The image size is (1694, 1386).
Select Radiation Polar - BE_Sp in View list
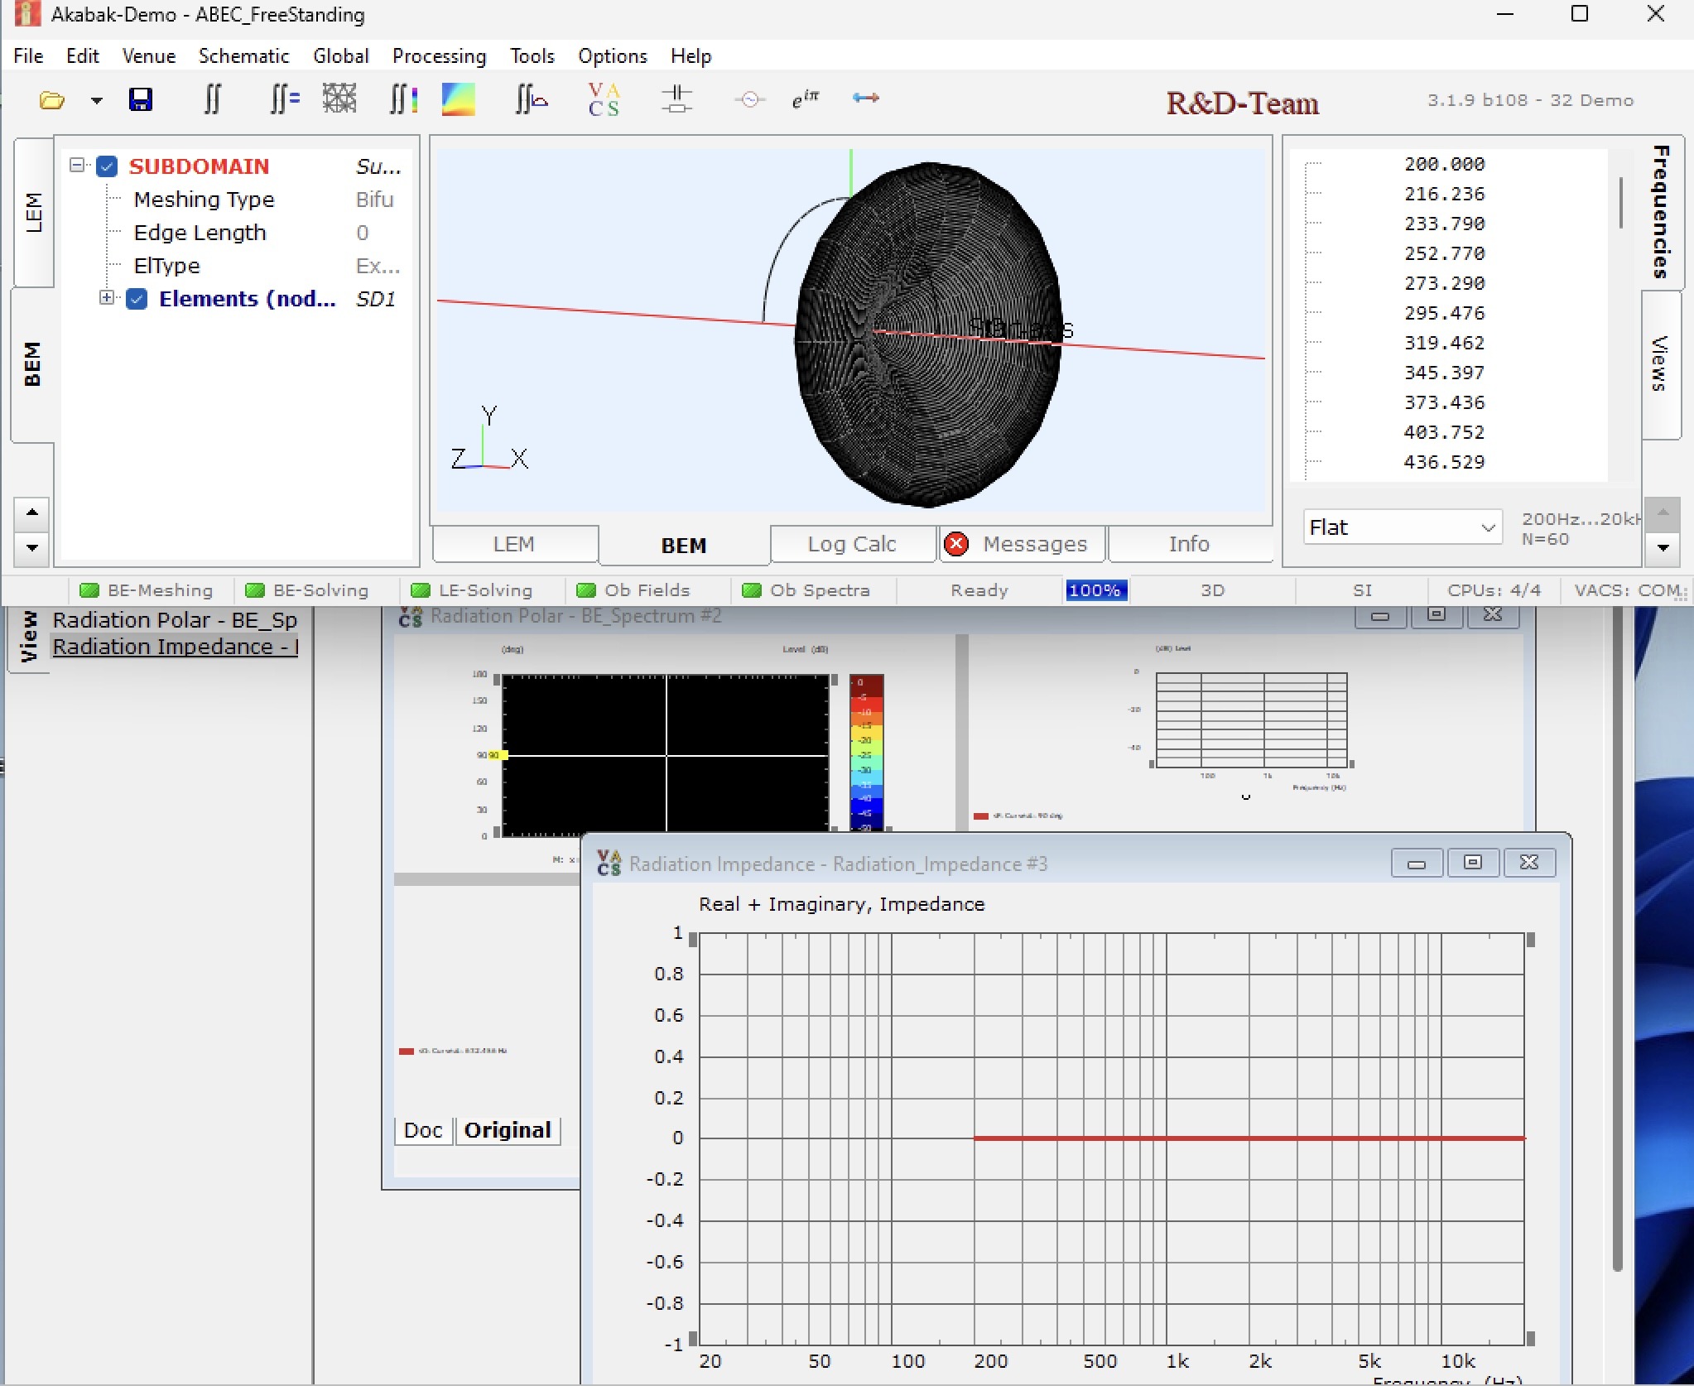pyautogui.click(x=175, y=620)
